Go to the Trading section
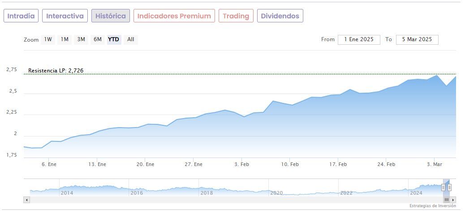Viewport: 465px width, 213px height. pos(236,16)
